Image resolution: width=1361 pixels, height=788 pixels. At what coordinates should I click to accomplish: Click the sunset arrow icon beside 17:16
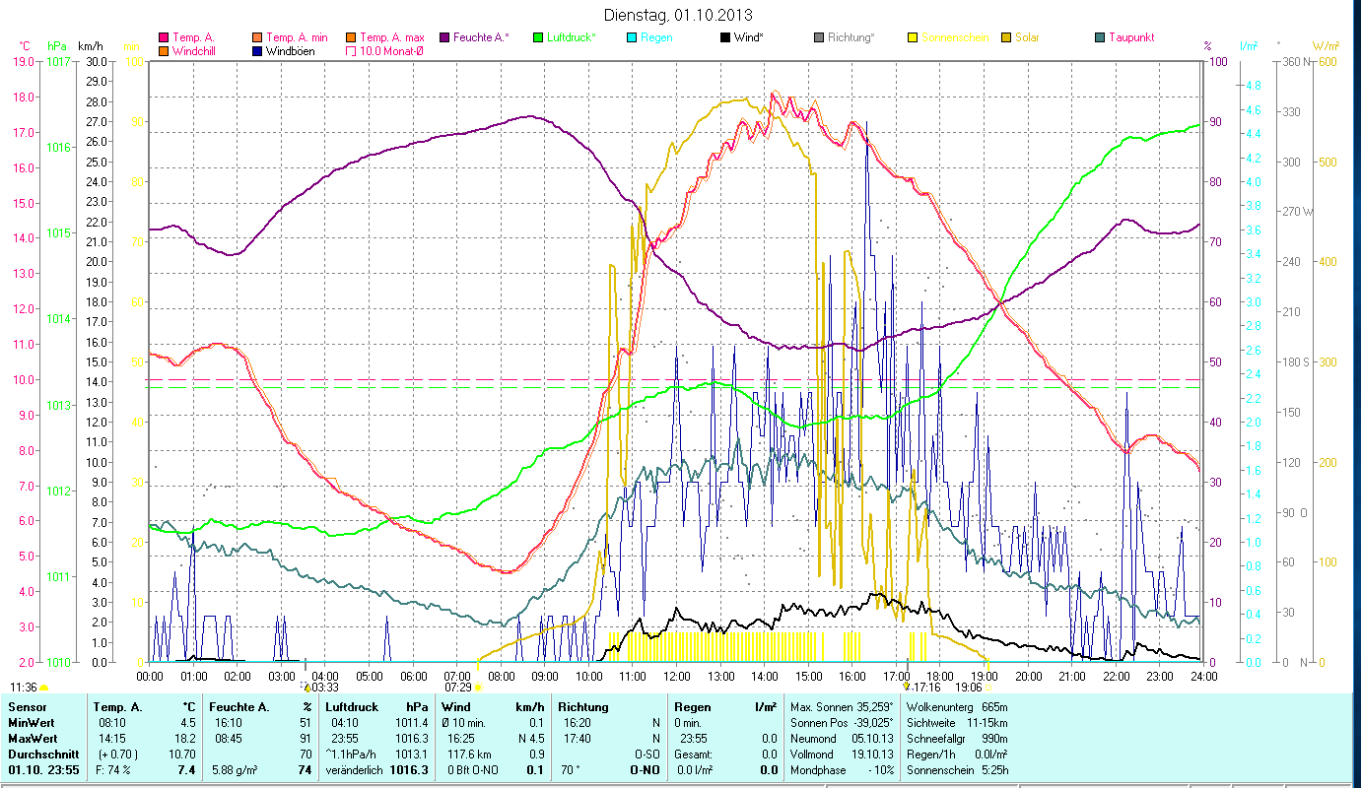point(907,687)
